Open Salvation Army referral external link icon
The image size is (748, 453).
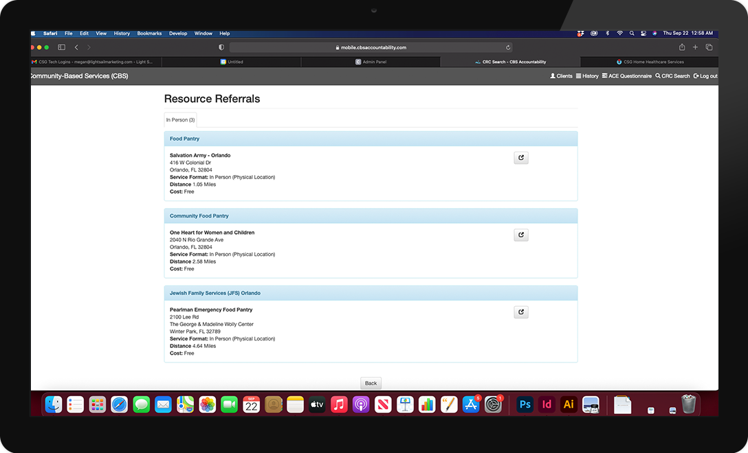[521, 158]
